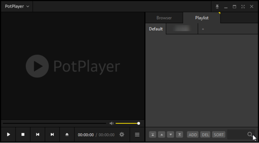Screen dimensions: 259x143
Task: Go to the previous track
Action: 38,134
